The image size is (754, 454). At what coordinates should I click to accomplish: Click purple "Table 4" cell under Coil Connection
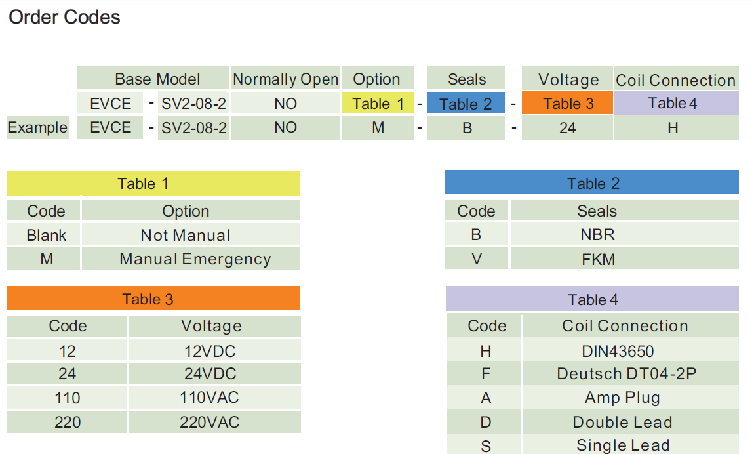675,103
